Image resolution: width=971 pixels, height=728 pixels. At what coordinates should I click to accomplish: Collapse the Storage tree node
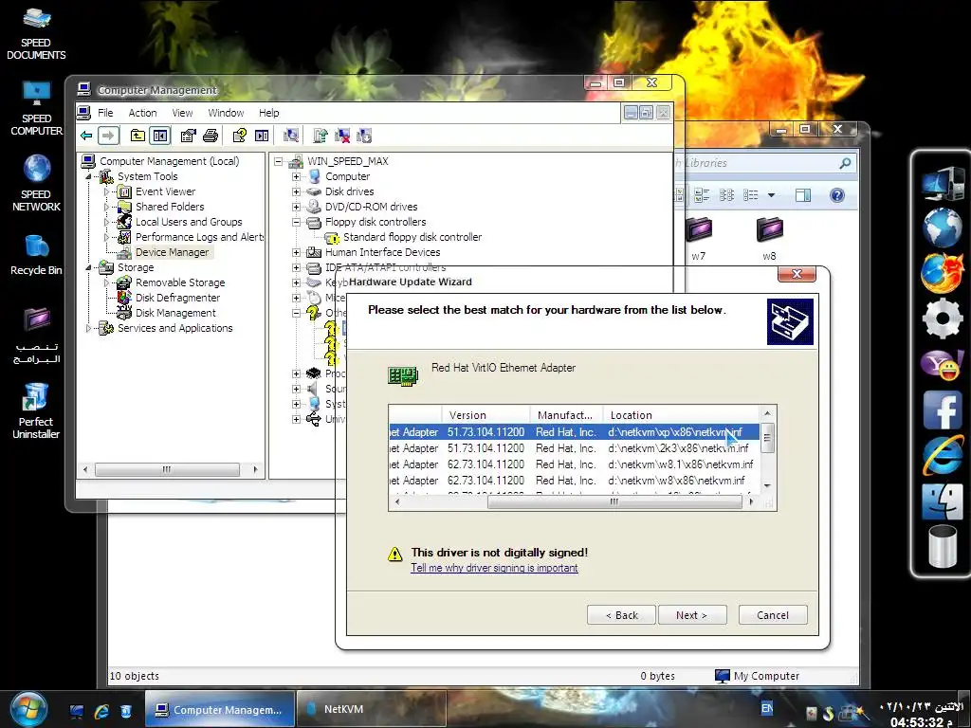point(88,268)
